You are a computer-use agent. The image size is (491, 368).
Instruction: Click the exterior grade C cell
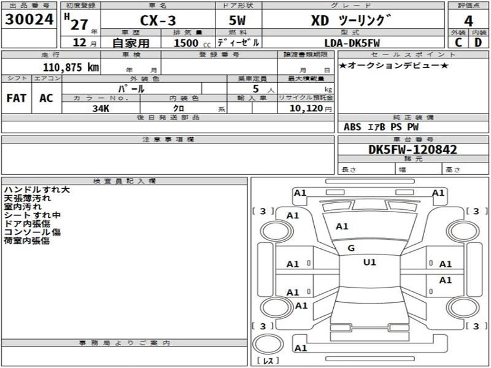point(458,42)
